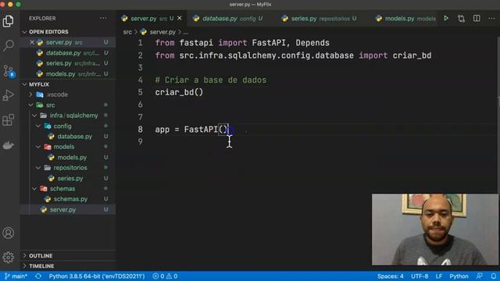Expand the .vscode folder

pos(57,94)
